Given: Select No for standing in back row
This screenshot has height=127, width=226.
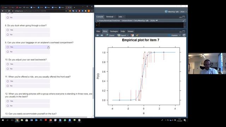Looking at the screenshot, I should pos(8,106).
